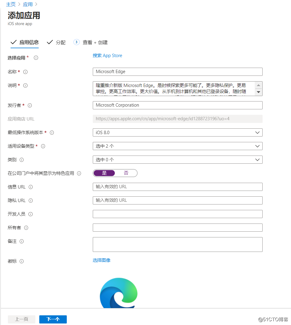The height and width of the screenshot is (325, 291).
Task: Go to 应用 breadcrumb
Action: click(x=28, y=4)
